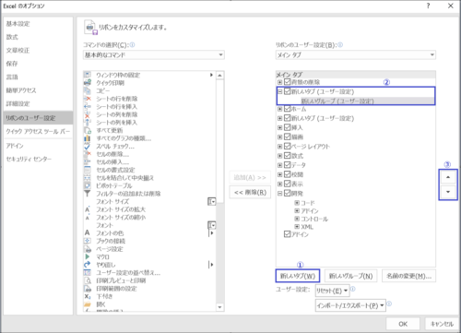Click the シートの列を削除 icon

(x=88, y=114)
